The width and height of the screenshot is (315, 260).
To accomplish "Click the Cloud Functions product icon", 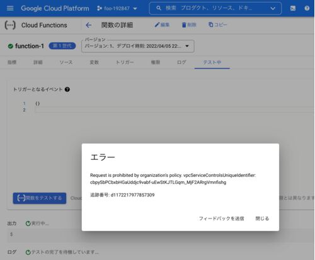I will (10, 25).
